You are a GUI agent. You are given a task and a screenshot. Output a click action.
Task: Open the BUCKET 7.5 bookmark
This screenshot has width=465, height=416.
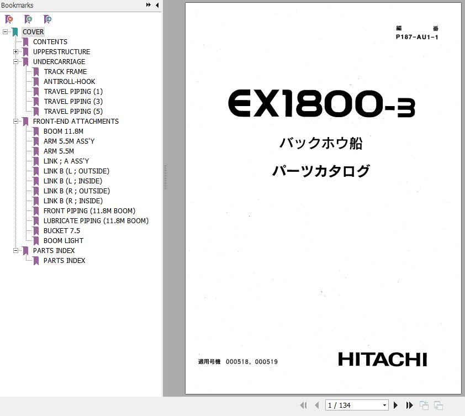[62, 230]
